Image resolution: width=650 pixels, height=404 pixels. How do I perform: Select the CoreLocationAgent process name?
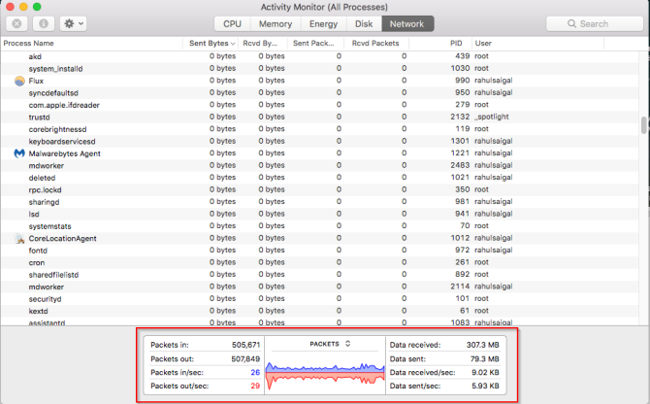click(63, 239)
